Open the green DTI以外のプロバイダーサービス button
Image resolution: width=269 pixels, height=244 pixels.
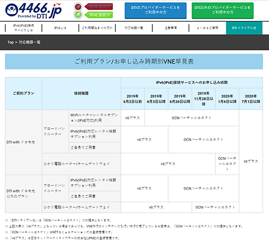[x=223, y=11]
